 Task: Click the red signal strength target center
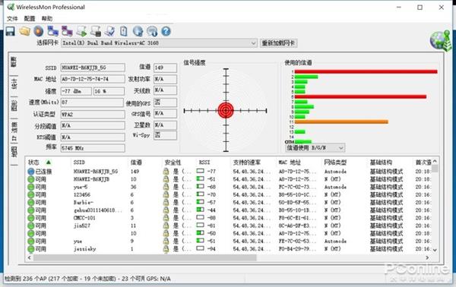(226, 110)
